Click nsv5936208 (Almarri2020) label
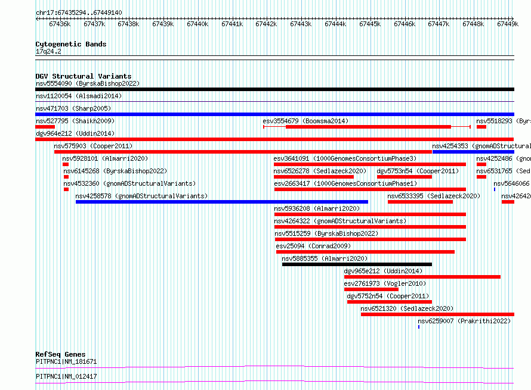Image resolution: width=531 pixels, height=390 pixels. click(x=317, y=208)
